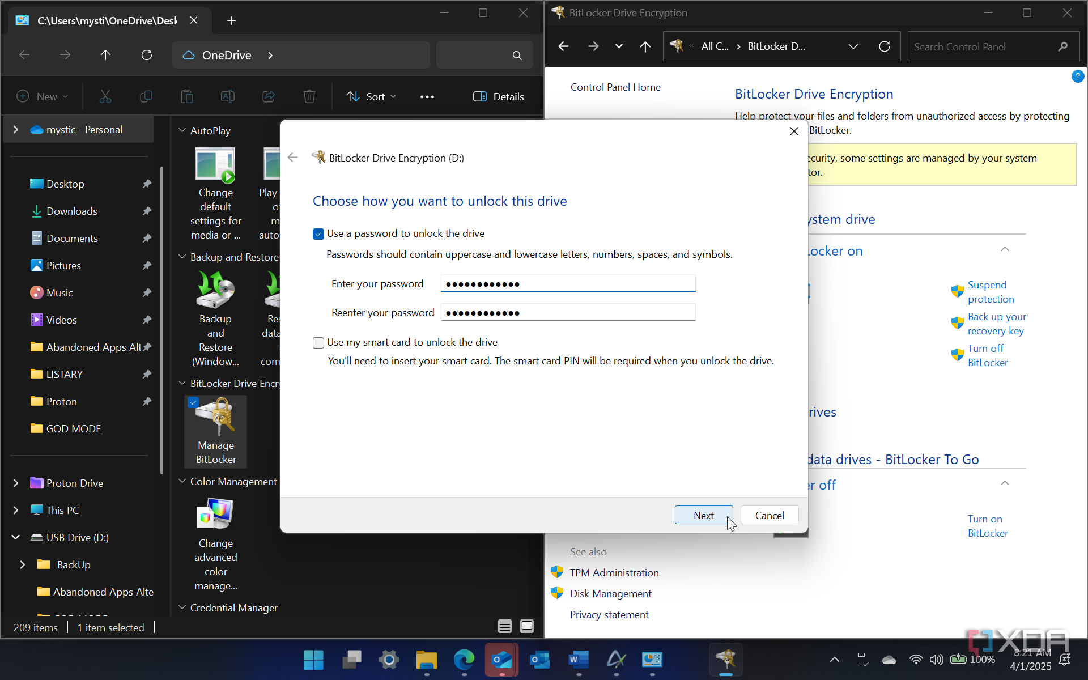Collapse the Color Management group
The image size is (1088, 680).
(x=182, y=481)
